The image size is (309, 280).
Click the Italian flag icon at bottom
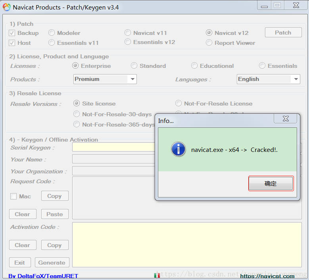(157, 275)
